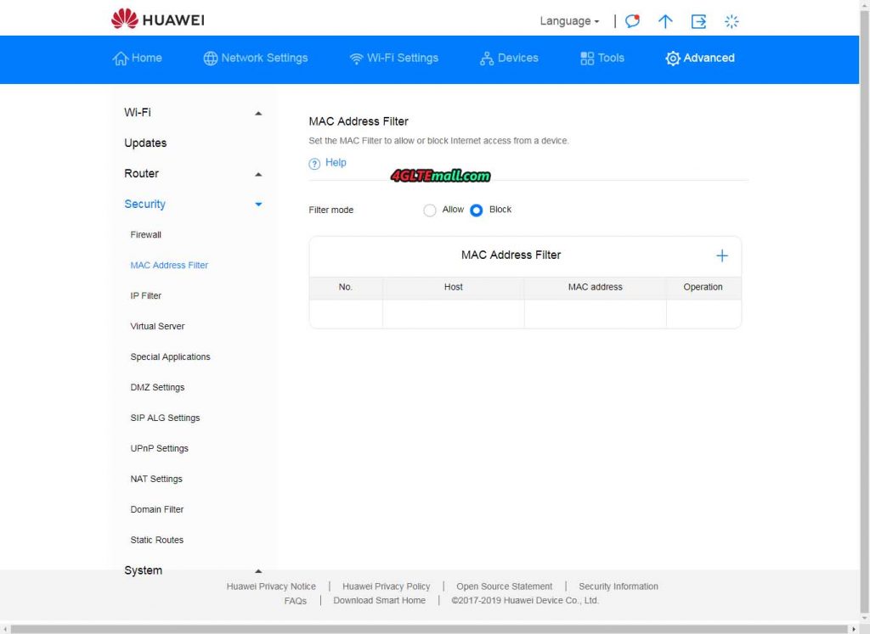
Task: Log out using the logout icon
Action: [x=698, y=21]
